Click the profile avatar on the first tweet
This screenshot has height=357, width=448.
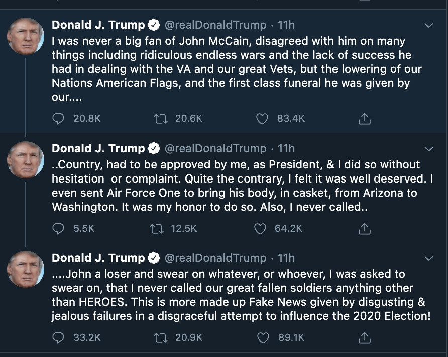tap(26, 36)
